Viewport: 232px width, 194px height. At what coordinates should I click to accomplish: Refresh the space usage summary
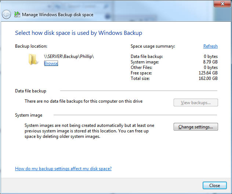tap(210, 46)
